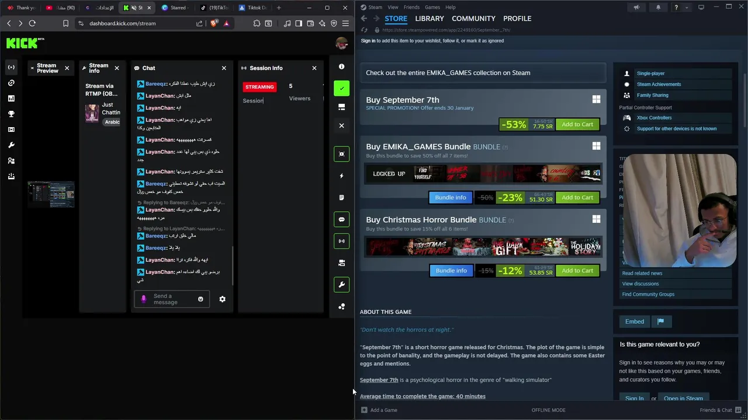Close the Stream info panel
This screenshot has height=420, width=748.
pyautogui.click(x=117, y=68)
